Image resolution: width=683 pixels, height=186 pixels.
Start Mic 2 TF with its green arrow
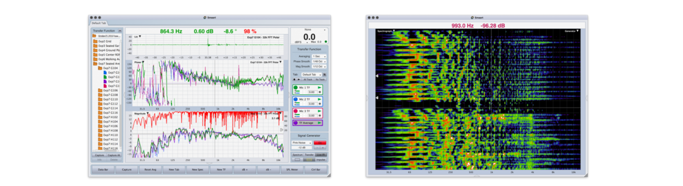319,99
